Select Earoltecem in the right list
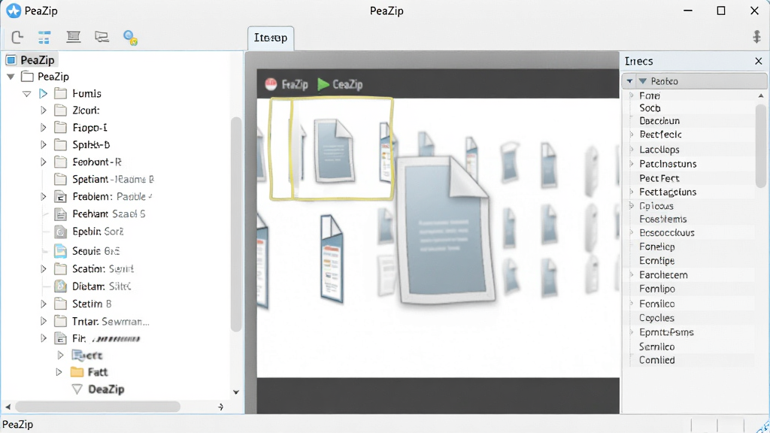The image size is (770, 433). click(663, 275)
